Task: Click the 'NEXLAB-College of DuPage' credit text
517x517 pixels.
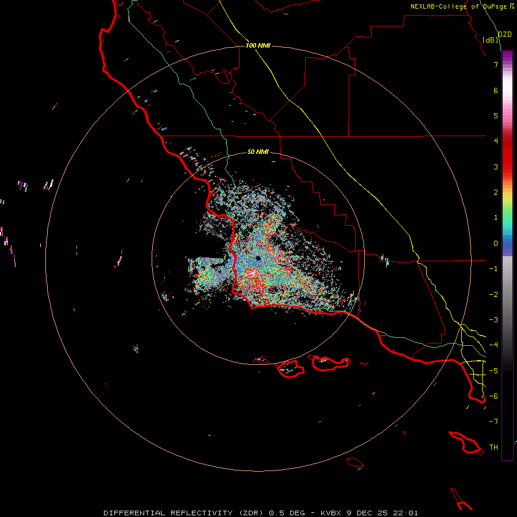Action: pyautogui.click(x=459, y=6)
